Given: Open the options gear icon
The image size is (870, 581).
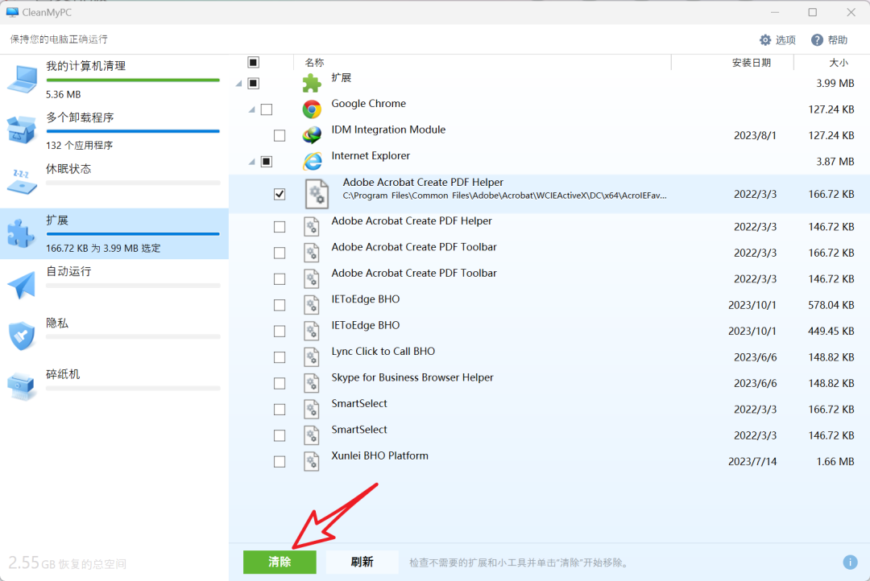Looking at the screenshot, I should pos(765,40).
